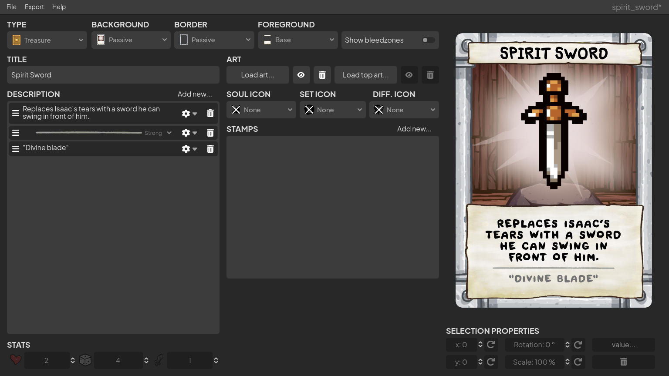Click the Rotation stepper arrows
The height and width of the screenshot is (376, 669).
568,345
